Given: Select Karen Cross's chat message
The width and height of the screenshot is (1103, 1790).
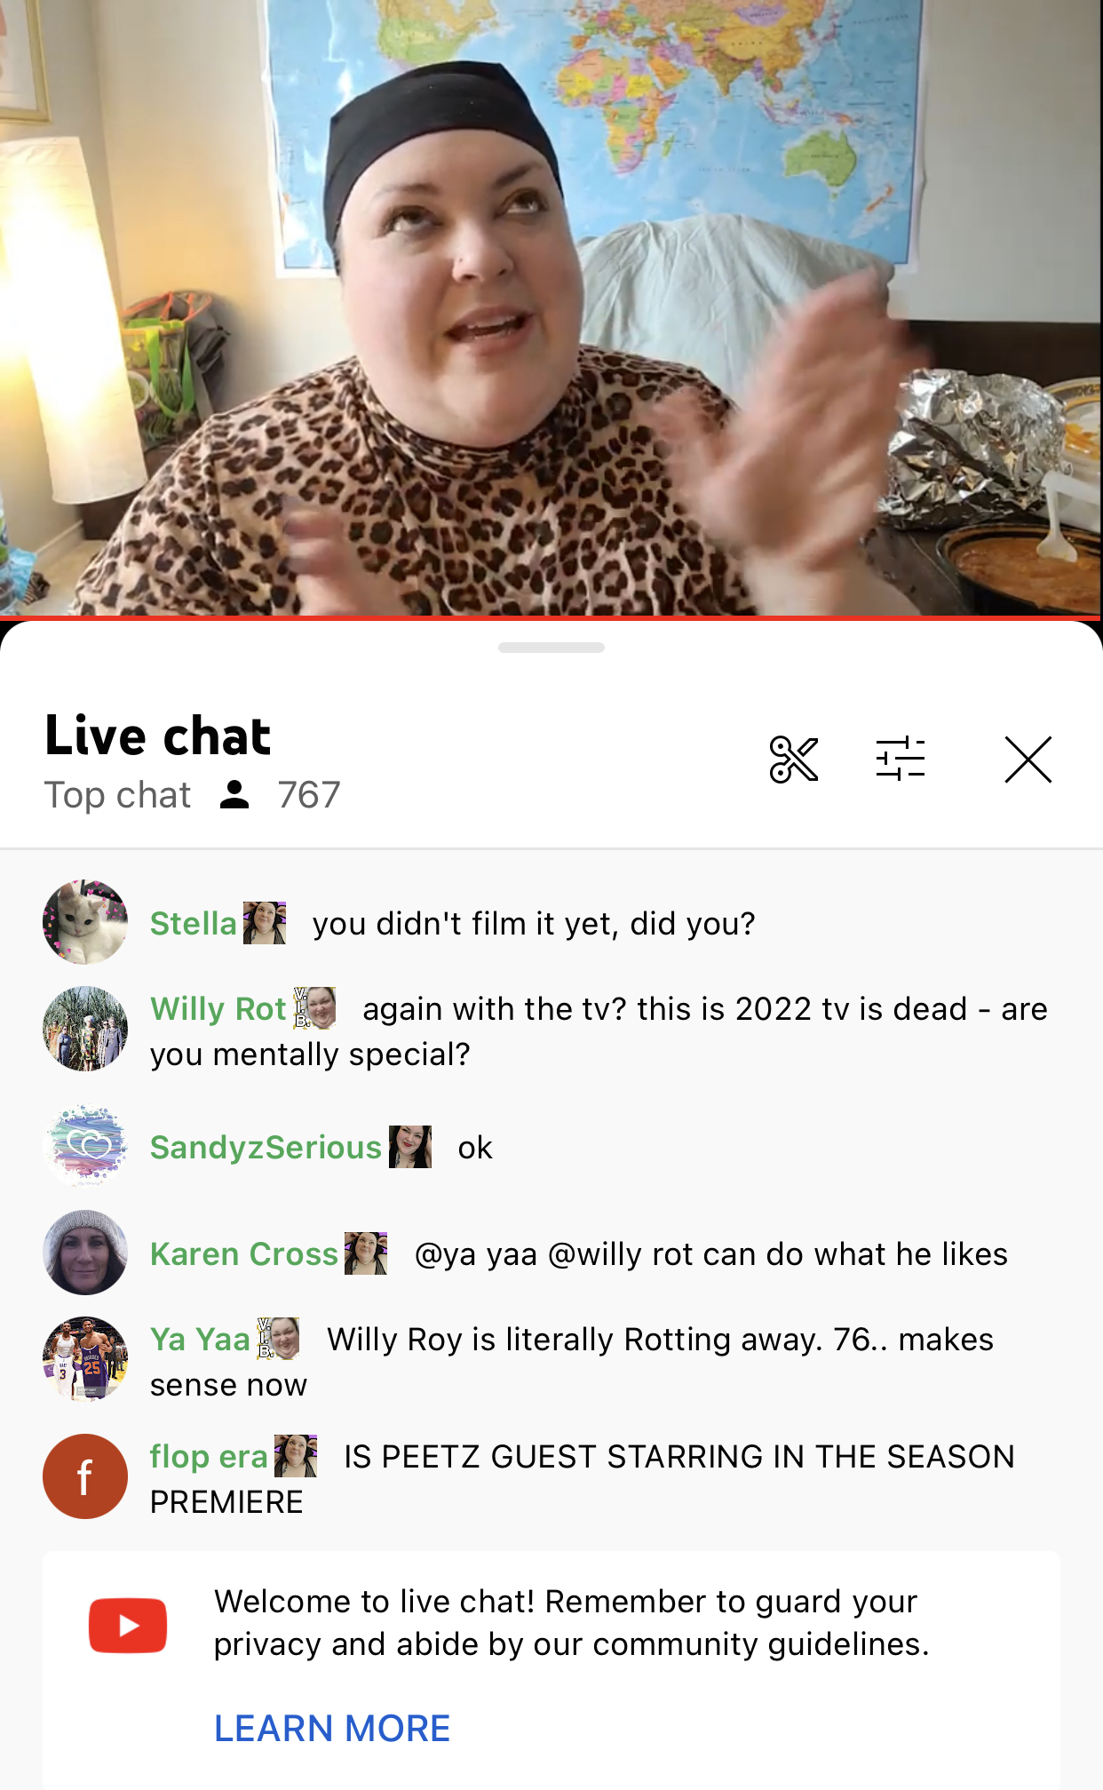Looking at the screenshot, I should pos(711,1254).
